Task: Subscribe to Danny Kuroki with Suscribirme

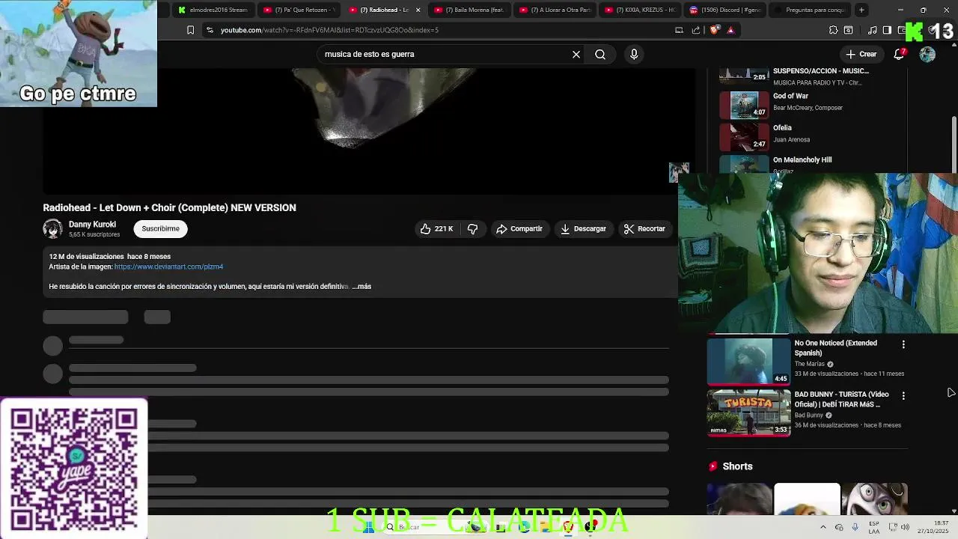Action: (x=161, y=229)
